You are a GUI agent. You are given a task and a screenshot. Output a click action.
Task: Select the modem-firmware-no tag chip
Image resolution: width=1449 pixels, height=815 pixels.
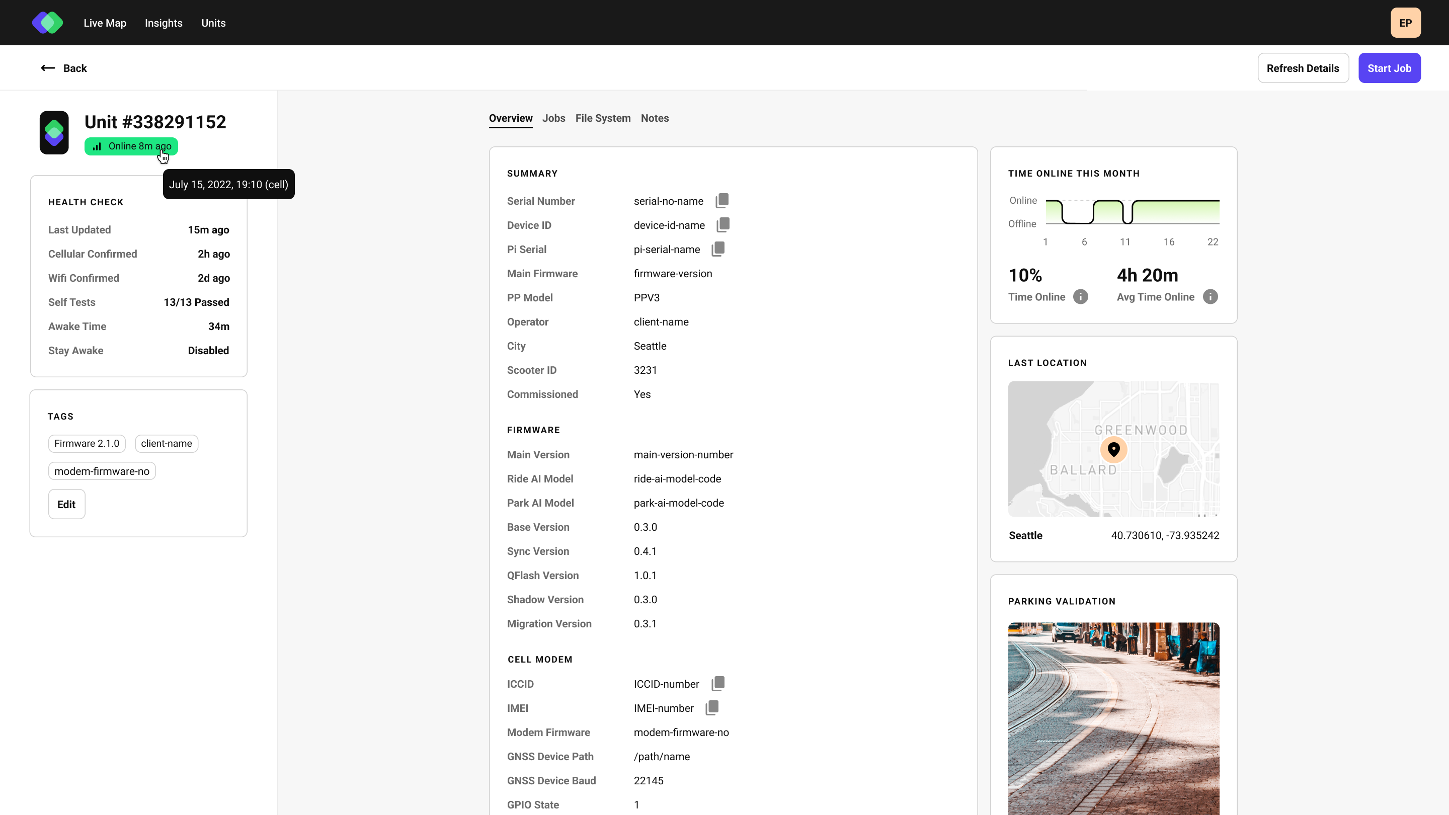[x=101, y=471]
